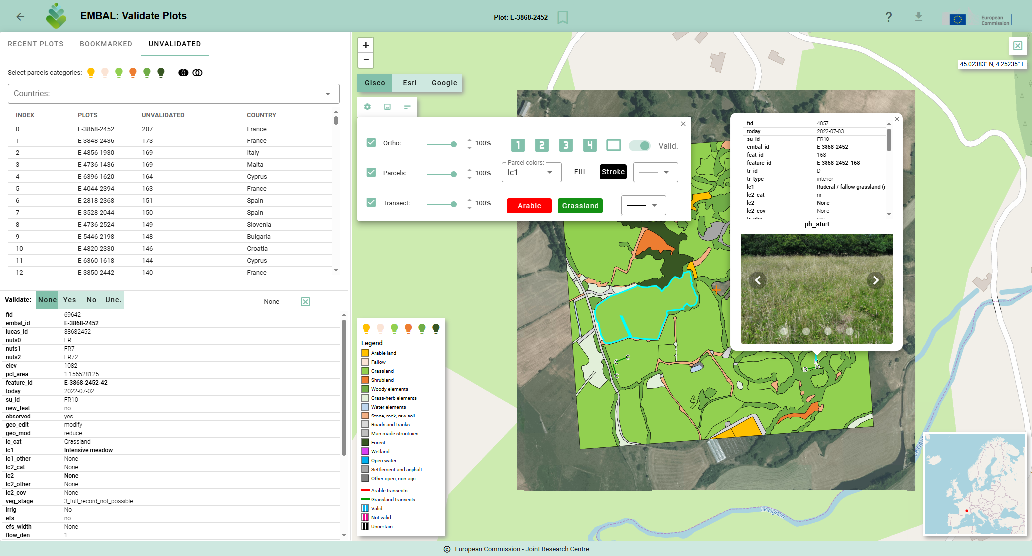Click the empty rectangle ortho icon
Viewport: 1032px width, 556px height.
tap(614, 145)
